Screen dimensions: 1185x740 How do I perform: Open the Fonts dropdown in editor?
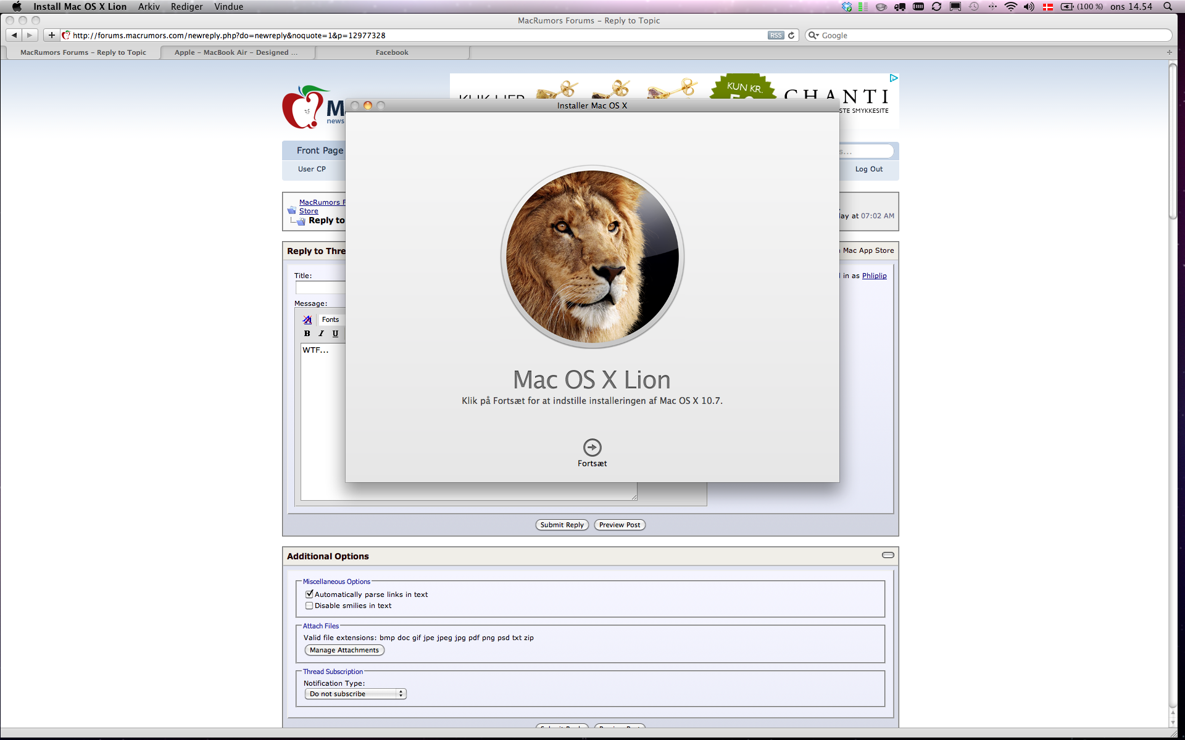pyautogui.click(x=330, y=319)
